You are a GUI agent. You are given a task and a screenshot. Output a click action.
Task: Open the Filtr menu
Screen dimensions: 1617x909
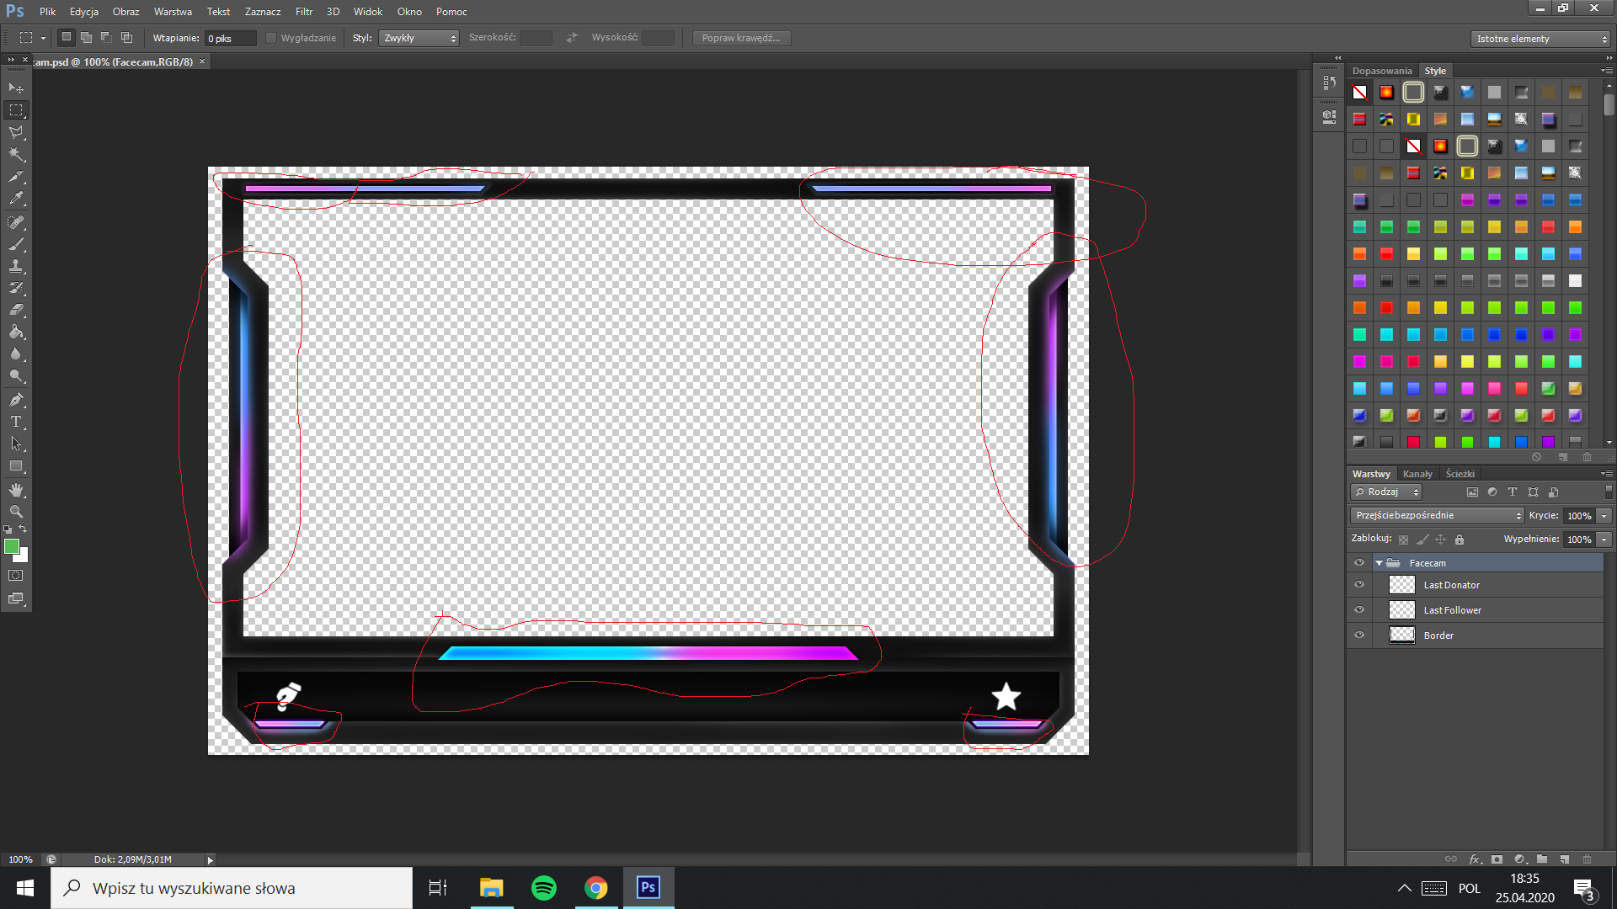[303, 12]
